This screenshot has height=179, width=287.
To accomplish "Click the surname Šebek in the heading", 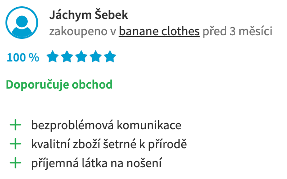I will [x=111, y=15].
